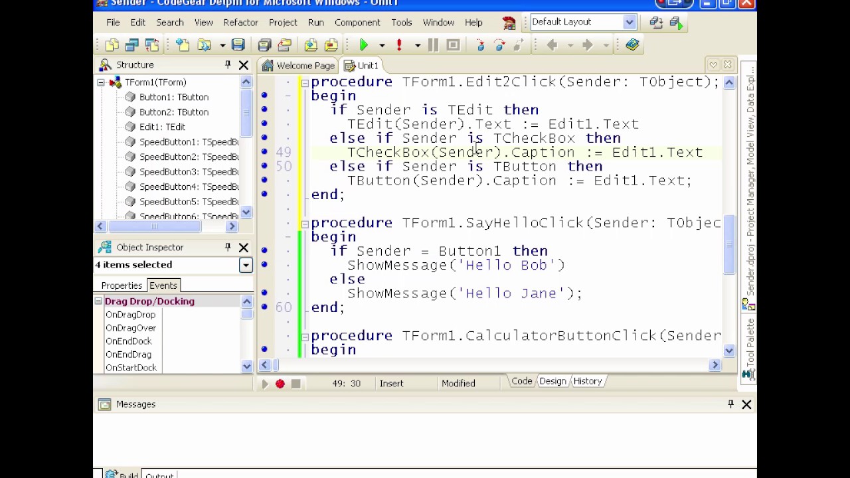Open Delphi Help with the book icon
Viewport: 850px width, 478px height.
click(632, 45)
